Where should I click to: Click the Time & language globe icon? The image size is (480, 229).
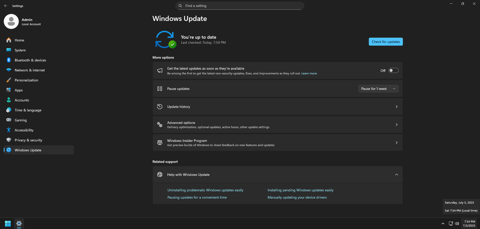[x=9, y=110]
